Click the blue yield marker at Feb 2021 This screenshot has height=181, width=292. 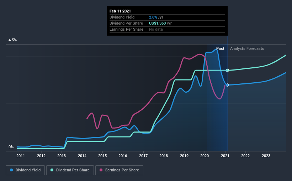pos(227,85)
